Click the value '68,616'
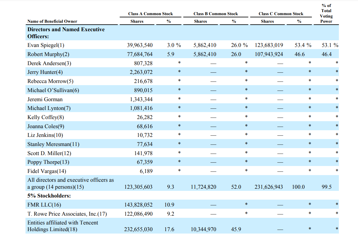358x239 pixels. click(144, 126)
